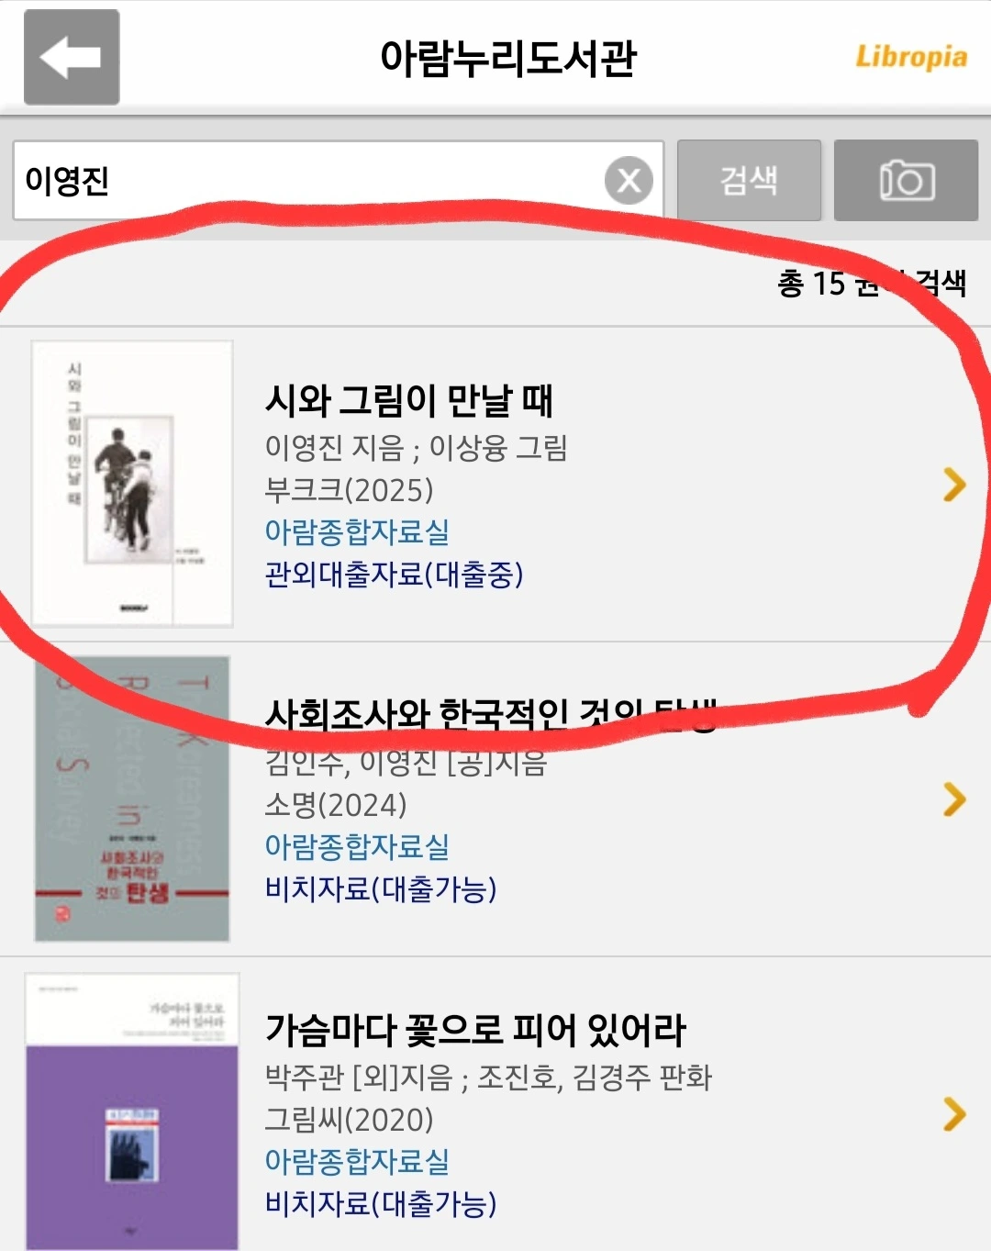Click 아람종합자료실 under the 그림씨 book
Image resolution: width=991 pixels, height=1251 pixels.
click(357, 1161)
